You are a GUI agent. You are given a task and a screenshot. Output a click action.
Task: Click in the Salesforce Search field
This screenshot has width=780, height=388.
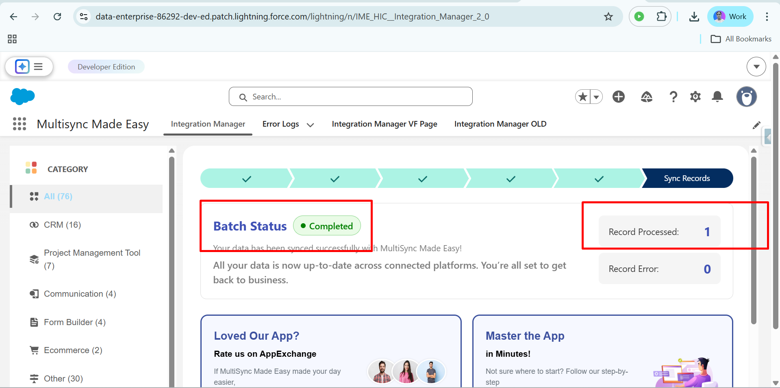coord(350,97)
